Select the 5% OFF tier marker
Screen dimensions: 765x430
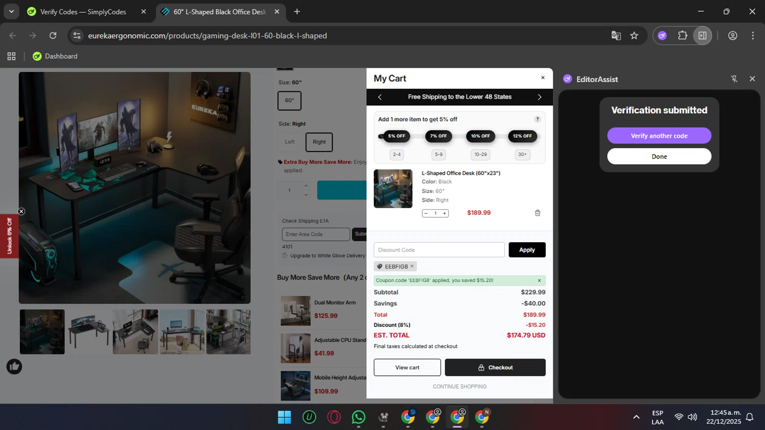point(396,136)
